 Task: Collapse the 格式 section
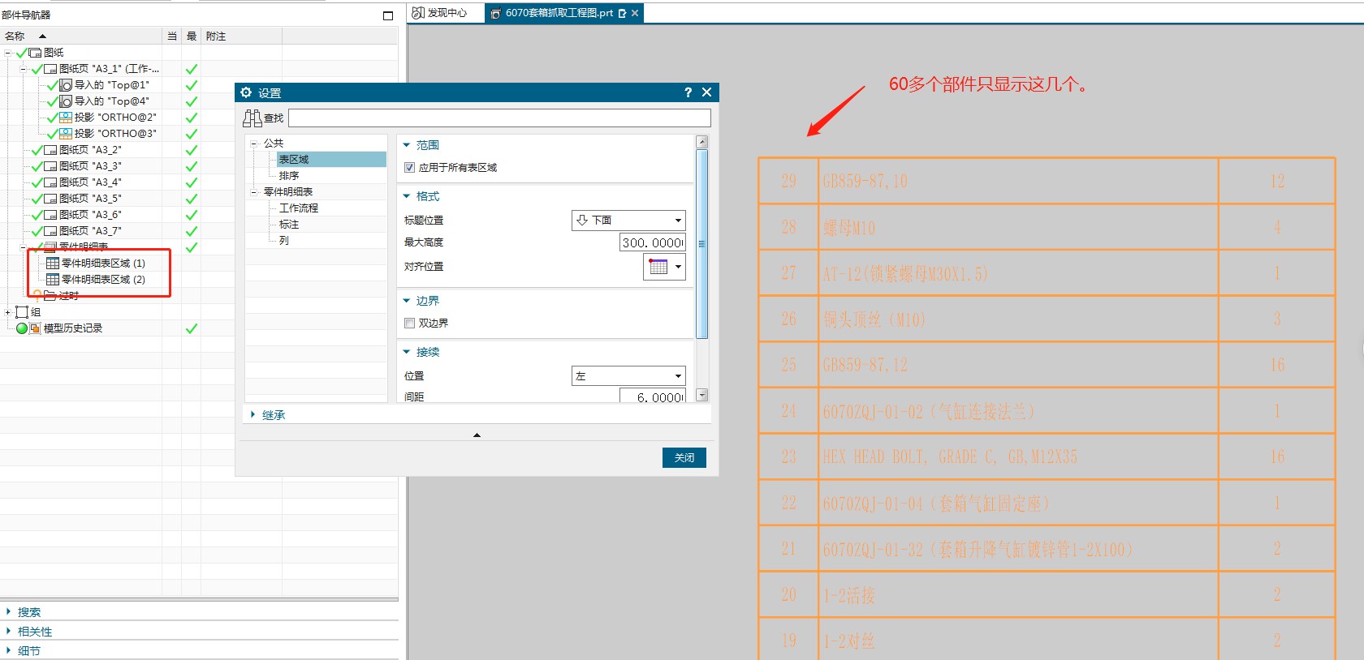[407, 196]
